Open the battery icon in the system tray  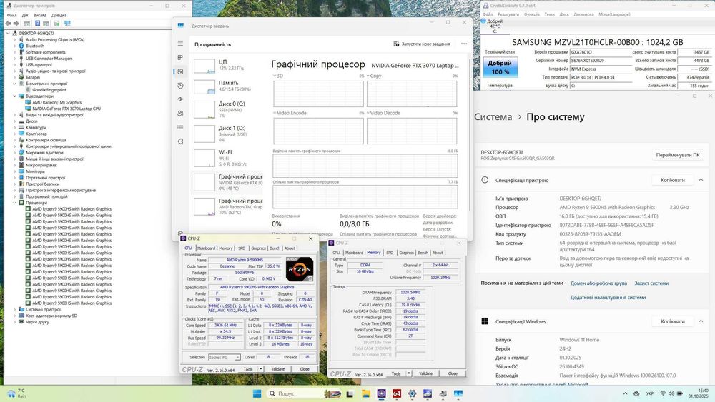pos(680,393)
